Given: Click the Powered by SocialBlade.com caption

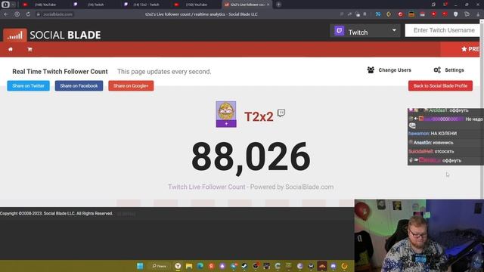Looking at the screenshot, I should click(x=292, y=187).
